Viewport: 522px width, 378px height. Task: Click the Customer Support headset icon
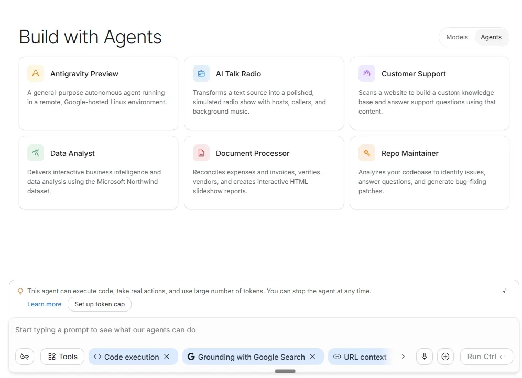(x=366, y=73)
